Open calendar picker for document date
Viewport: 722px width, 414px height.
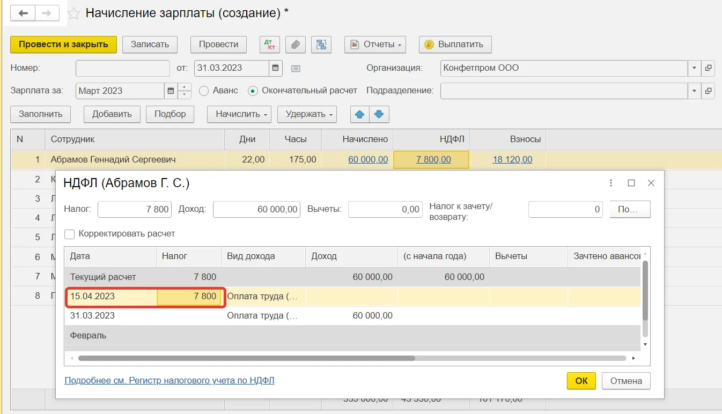click(x=276, y=68)
